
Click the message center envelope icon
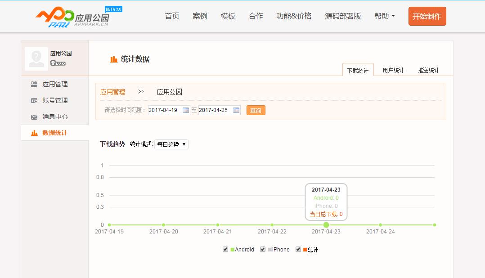pos(34,117)
